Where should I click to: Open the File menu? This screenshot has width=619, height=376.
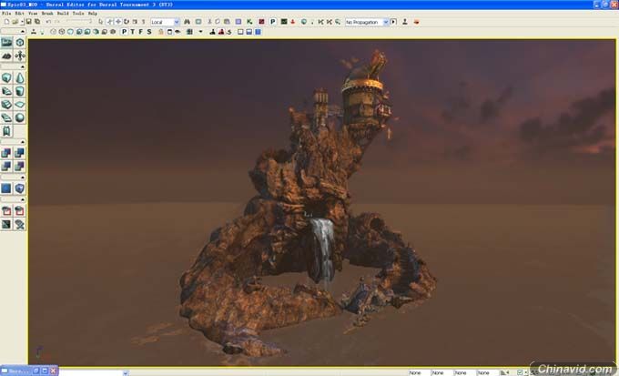tap(6, 13)
